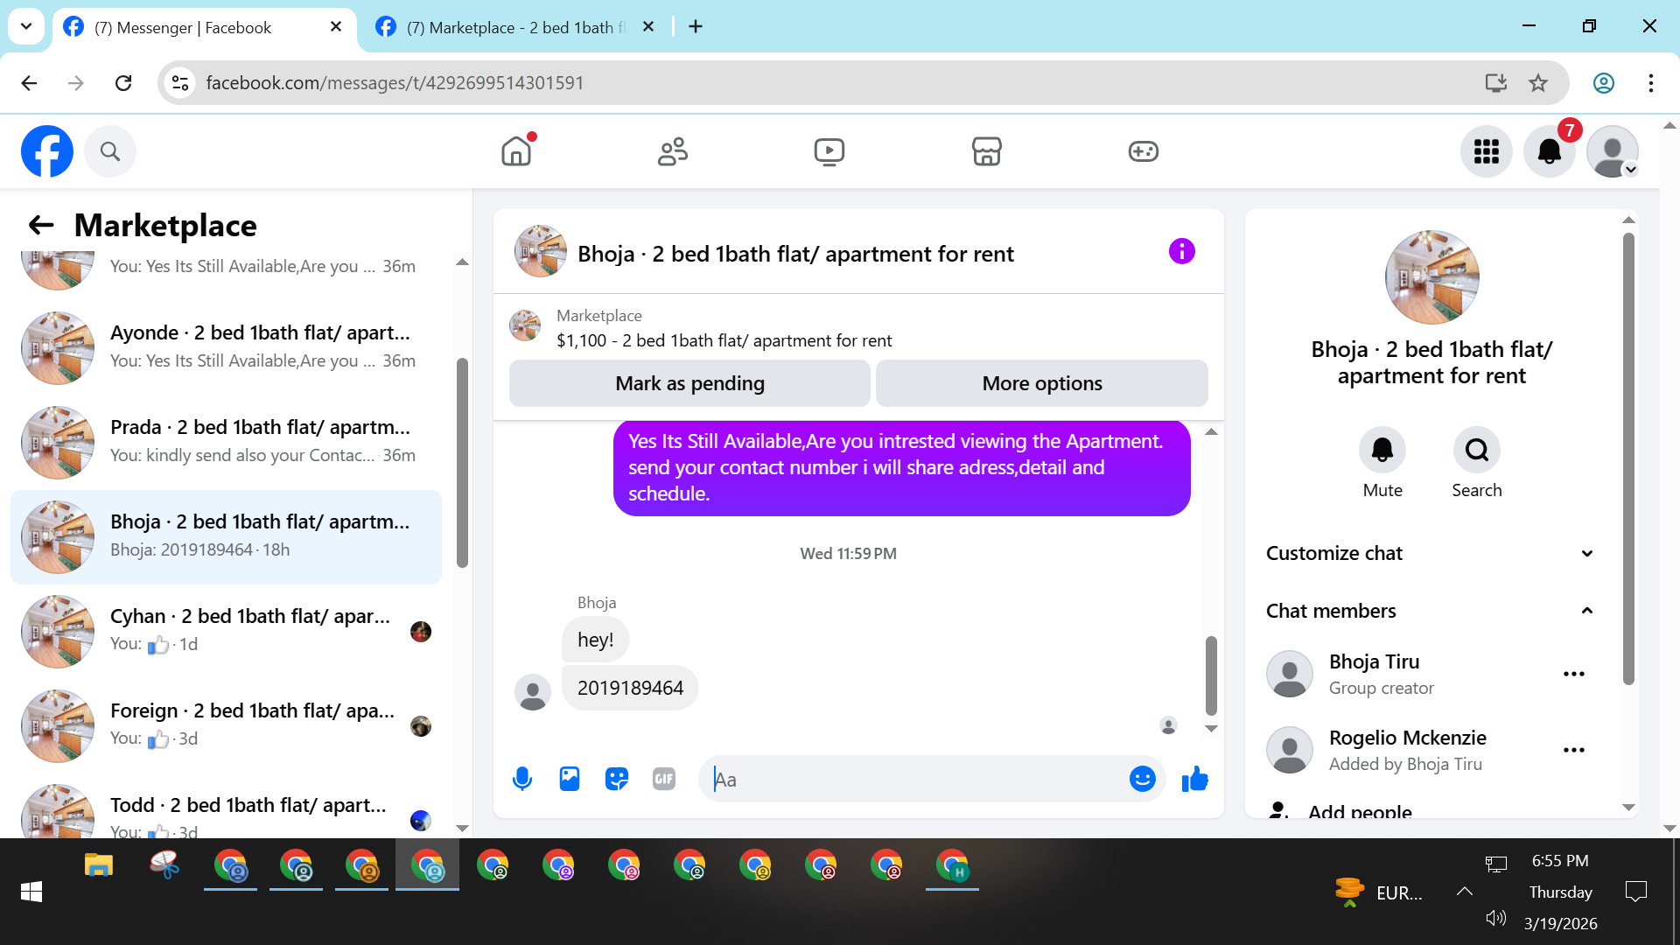
Task: Toggle conversation information panel
Action: (1181, 252)
